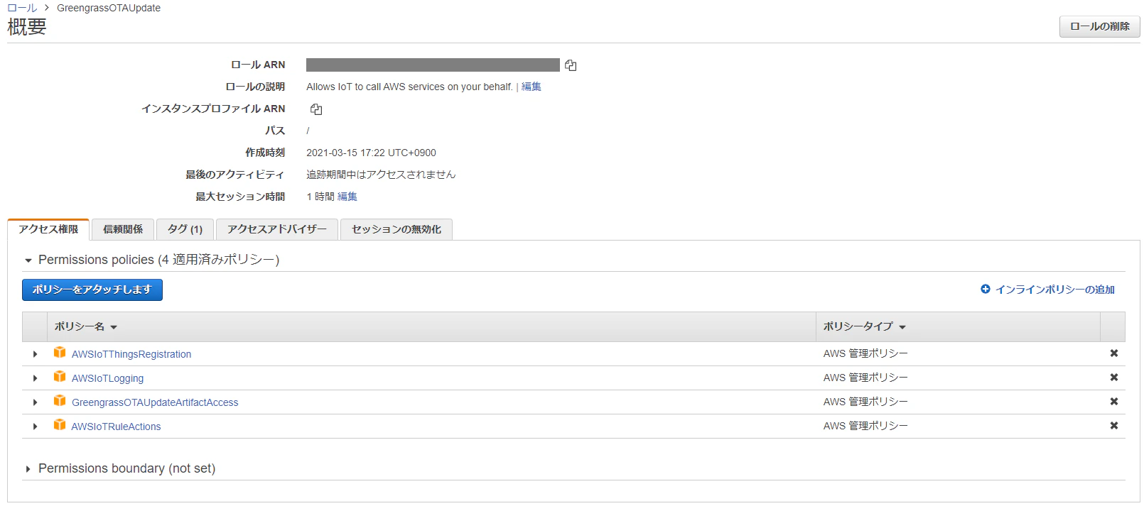1144x506 pixels.
Task: Click the creation time 2021-03-15 17:22 UTC+0900
Action: tap(371, 153)
